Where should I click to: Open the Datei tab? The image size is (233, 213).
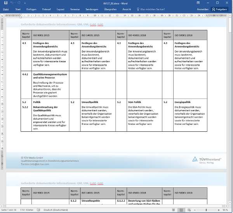[6, 9]
